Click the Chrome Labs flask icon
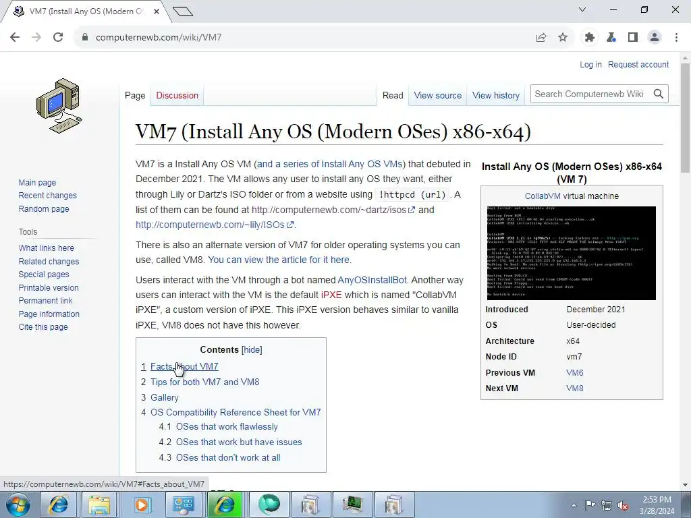691x518 pixels. coord(611,38)
